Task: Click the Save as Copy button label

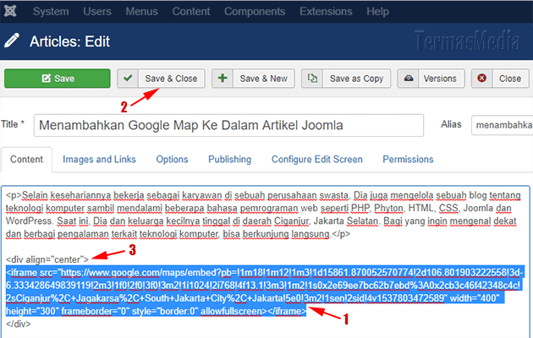Action: (356, 79)
